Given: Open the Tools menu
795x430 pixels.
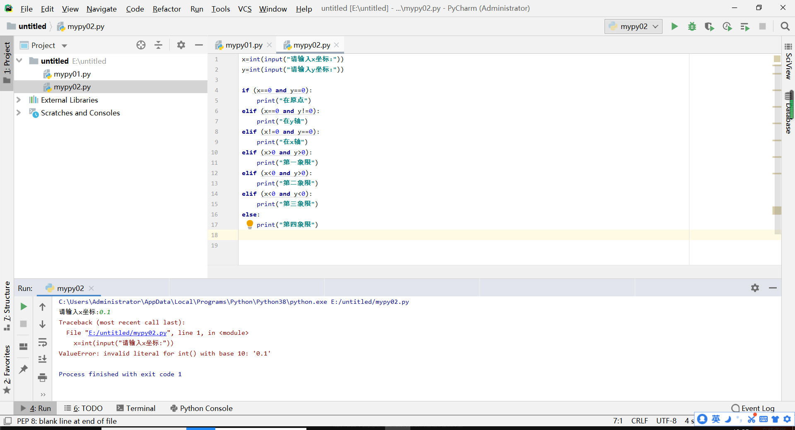Looking at the screenshot, I should tap(221, 9).
